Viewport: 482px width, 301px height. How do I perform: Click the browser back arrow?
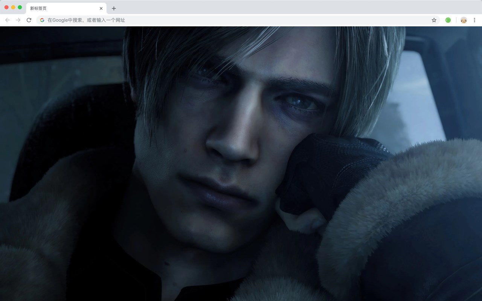tap(8, 20)
